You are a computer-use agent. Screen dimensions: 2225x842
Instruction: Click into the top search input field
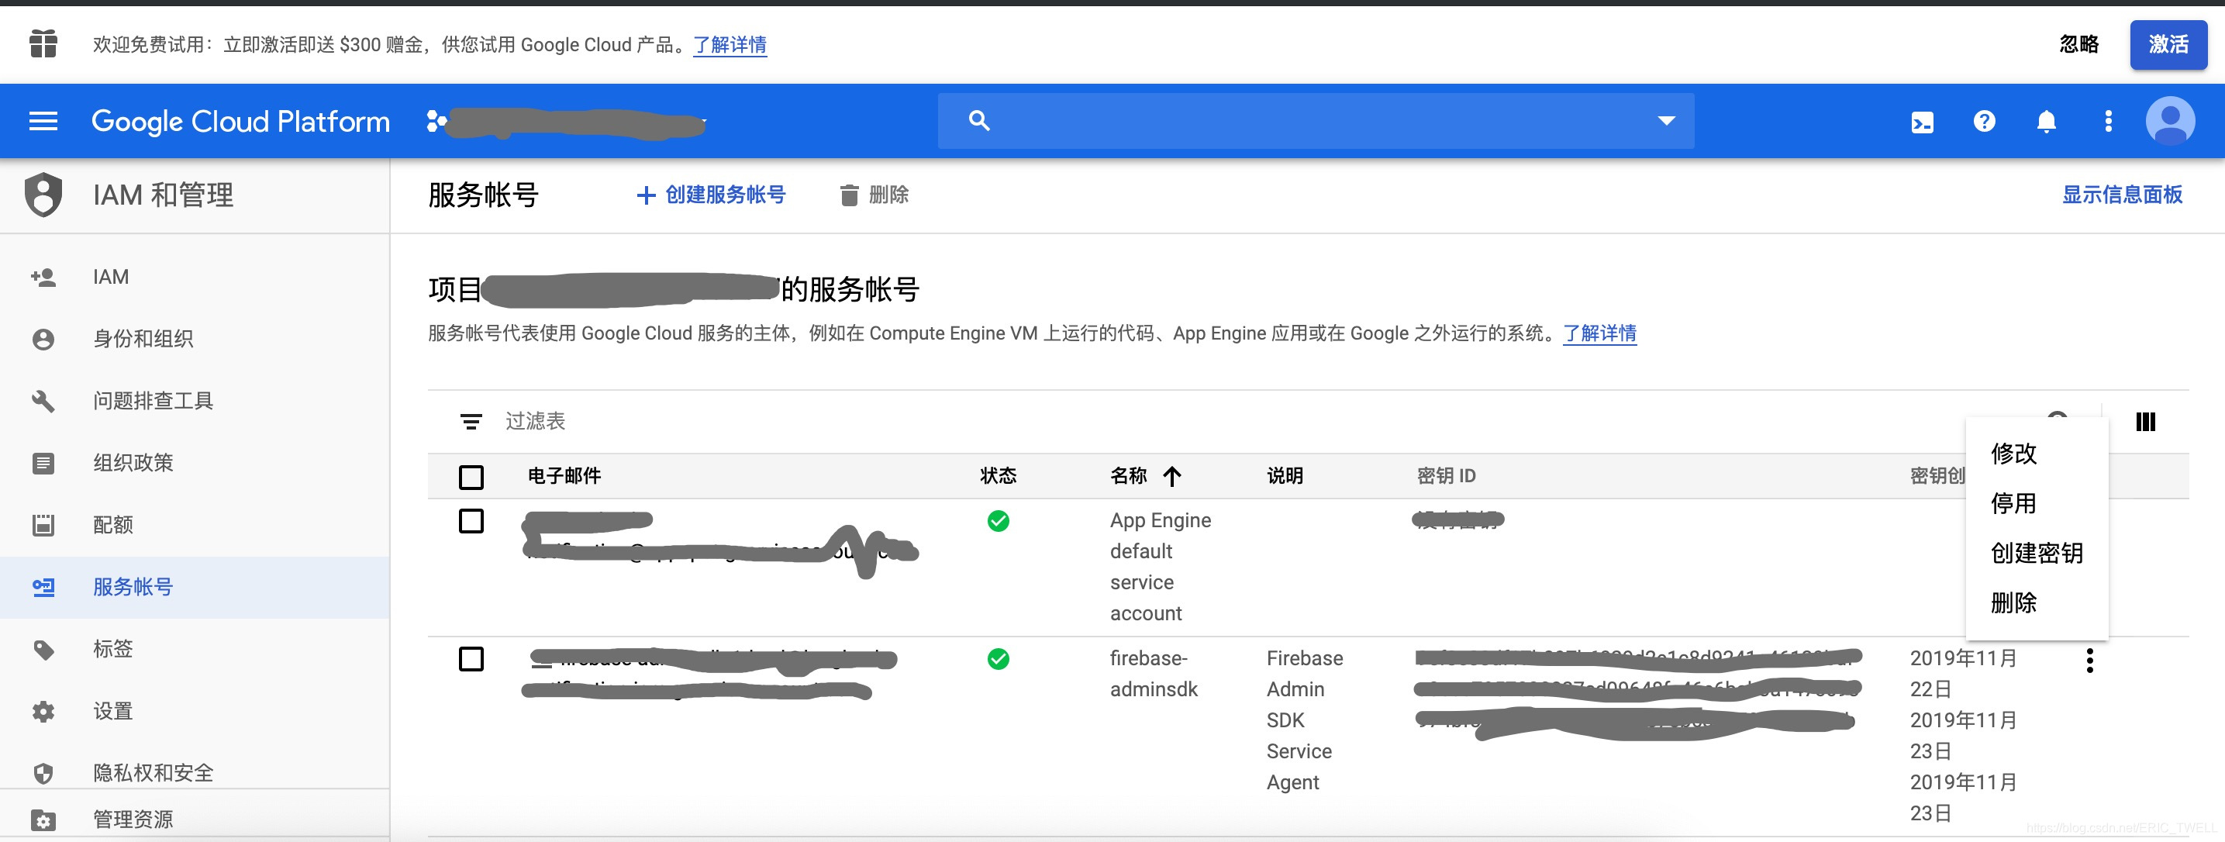pyautogui.click(x=1317, y=121)
